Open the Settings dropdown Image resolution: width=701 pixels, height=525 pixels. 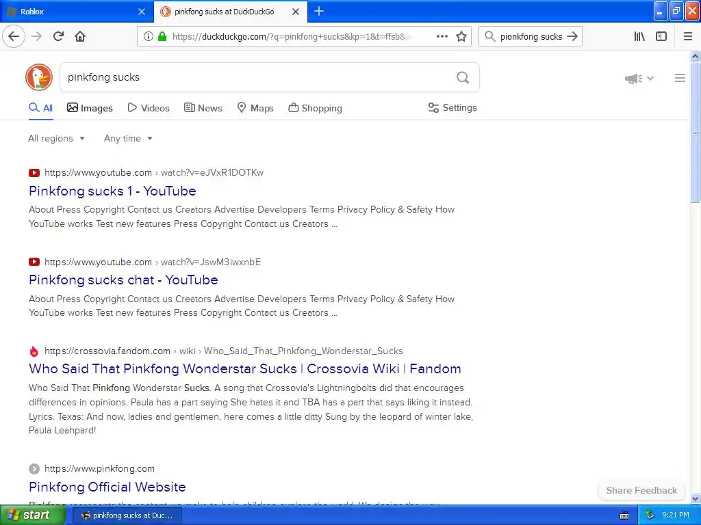453,107
